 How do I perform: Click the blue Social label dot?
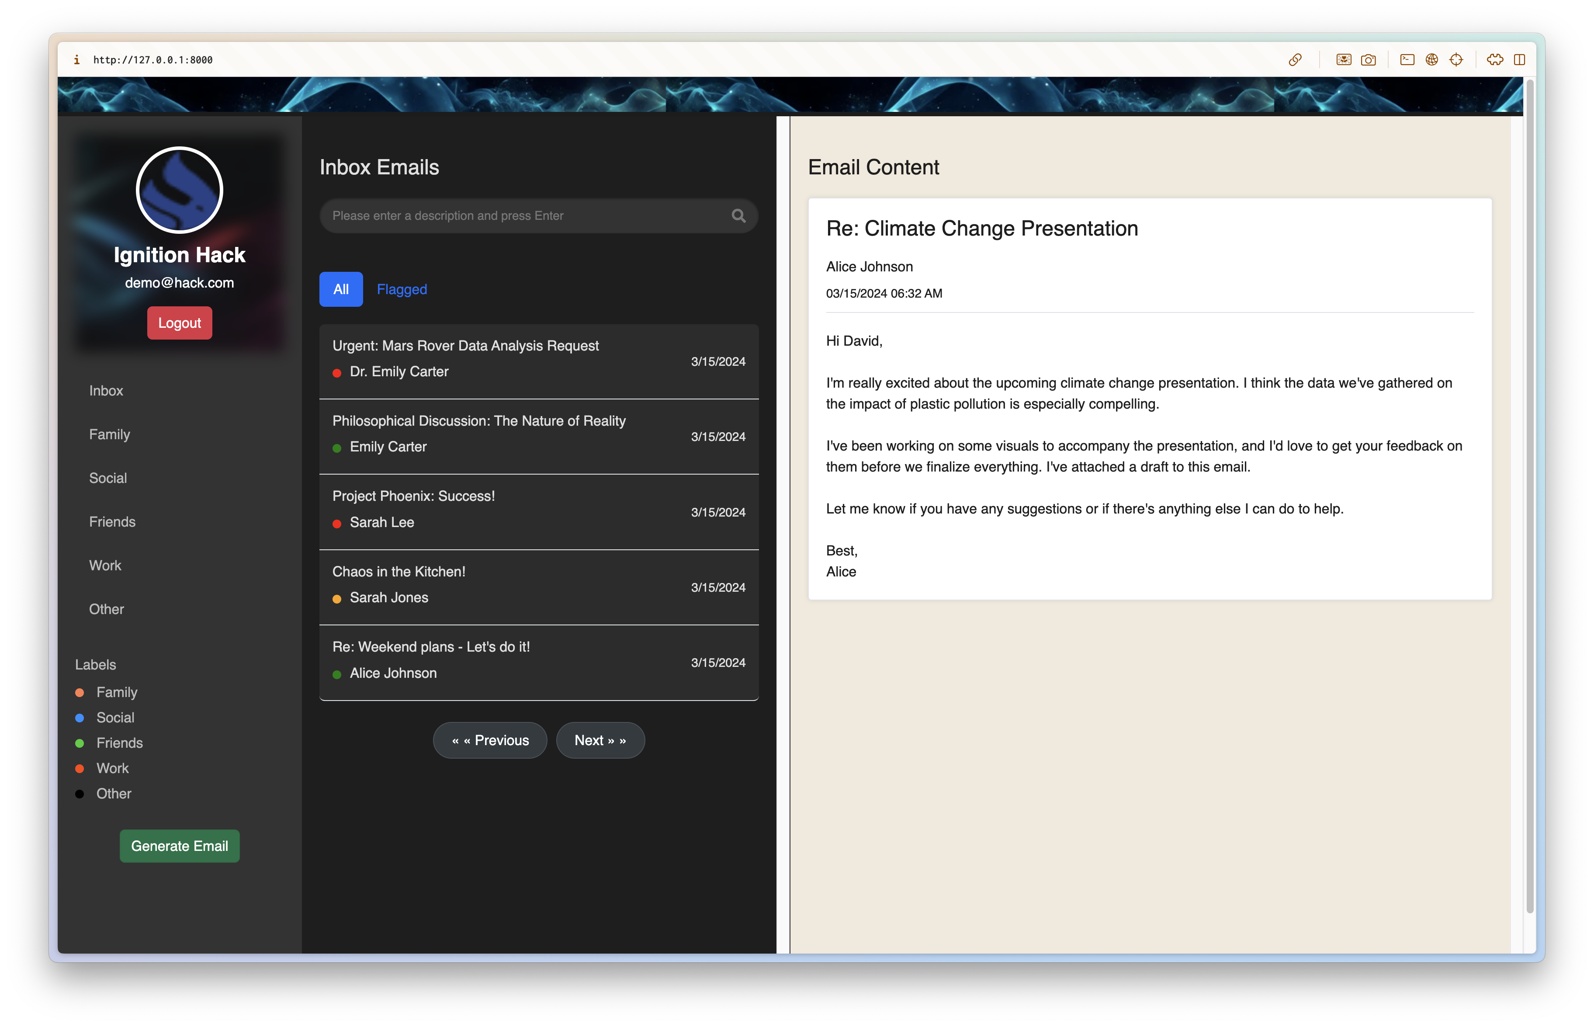pyautogui.click(x=80, y=718)
